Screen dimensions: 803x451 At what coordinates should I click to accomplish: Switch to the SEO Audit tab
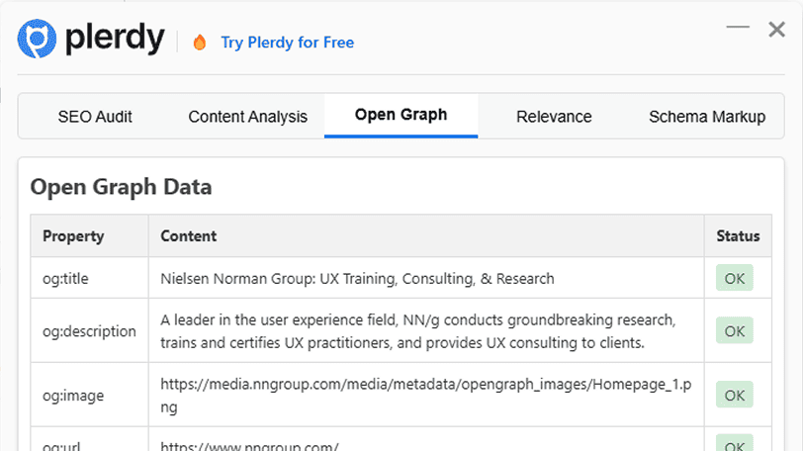(x=95, y=117)
